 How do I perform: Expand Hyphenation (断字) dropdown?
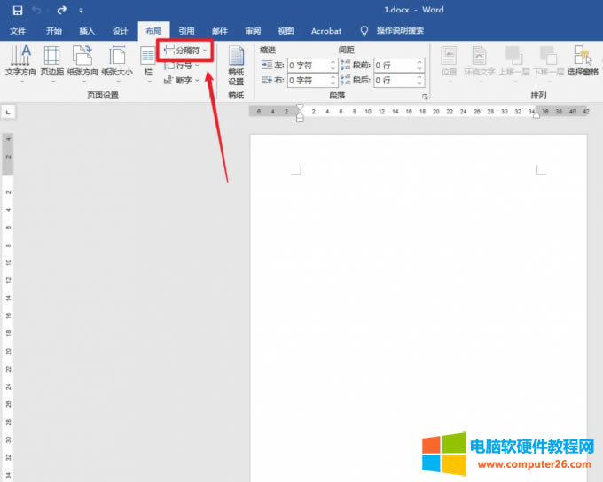[183, 80]
